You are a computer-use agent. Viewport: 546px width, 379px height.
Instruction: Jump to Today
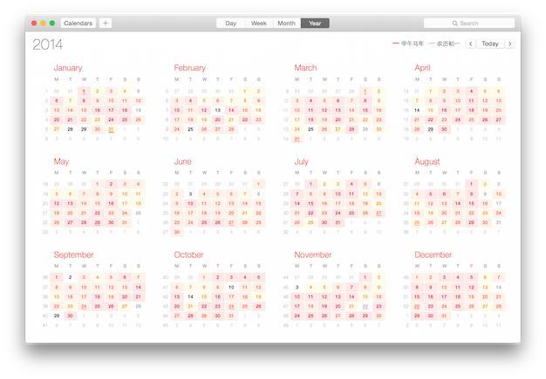click(490, 44)
